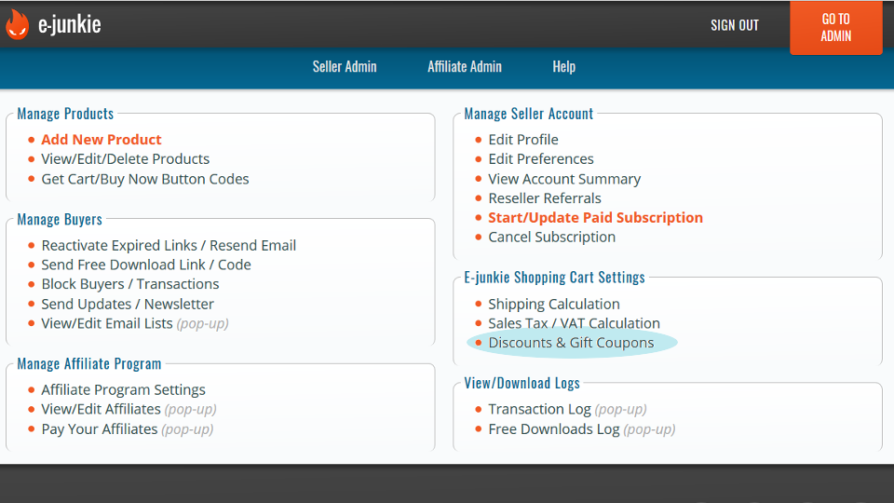Viewport: 894px width, 503px height.
Task: Open Edit Profile under Manage Seller Account
Action: (522, 140)
